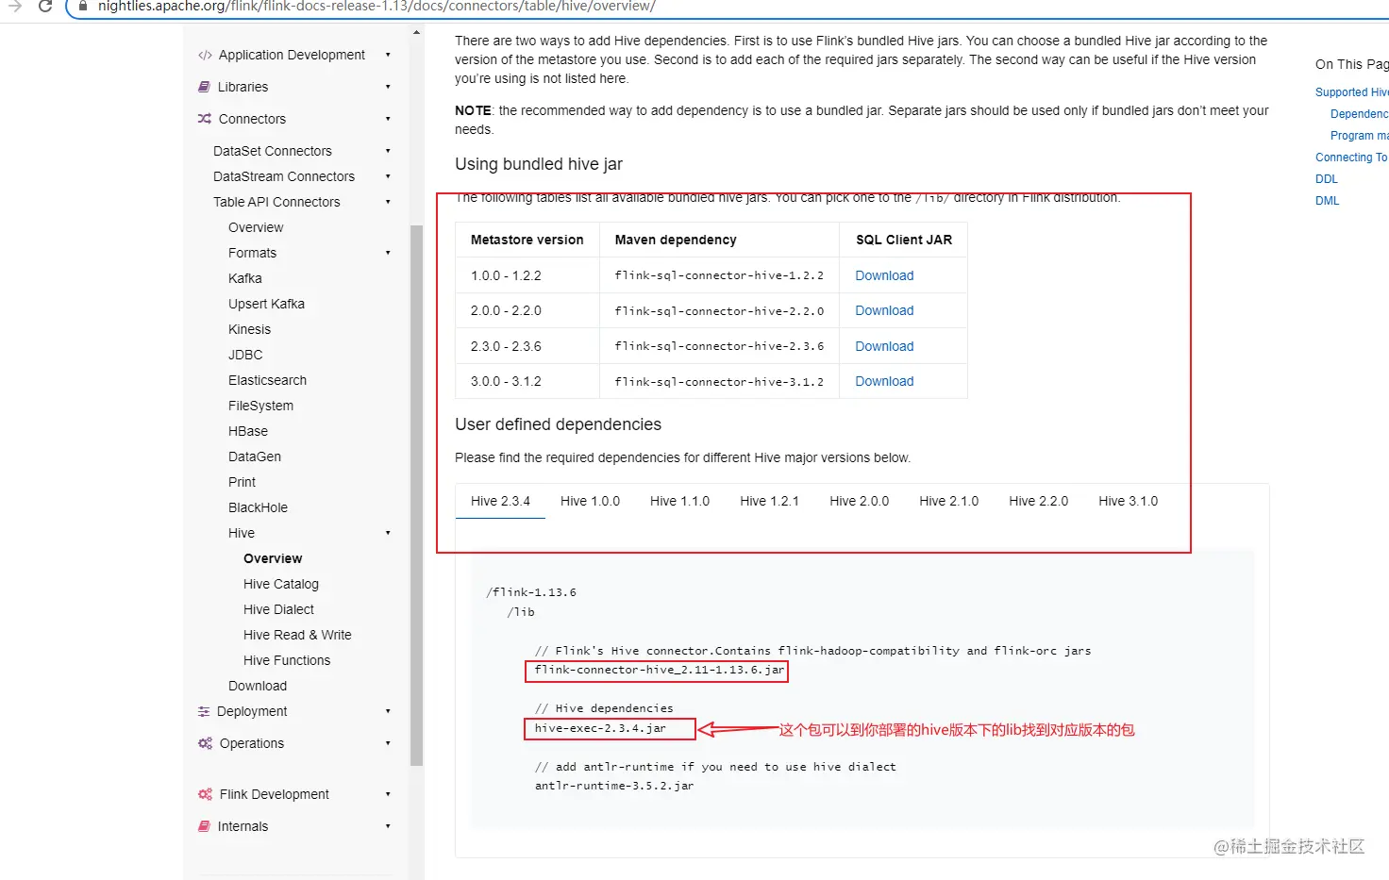Image resolution: width=1389 pixels, height=880 pixels.
Task: Download the hive-2.3.6 SQL client JAR
Action: pyautogui.click(x=884, y=346)
